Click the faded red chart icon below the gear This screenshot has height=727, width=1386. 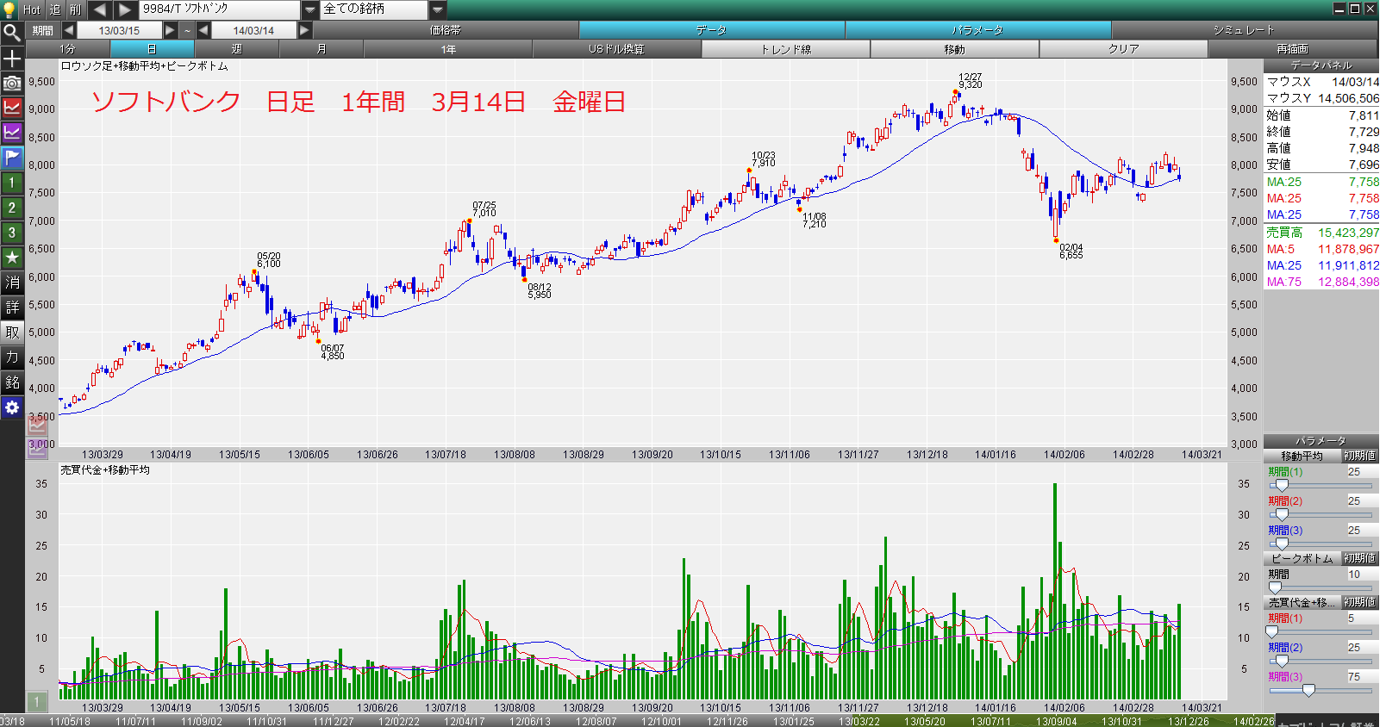38,425
